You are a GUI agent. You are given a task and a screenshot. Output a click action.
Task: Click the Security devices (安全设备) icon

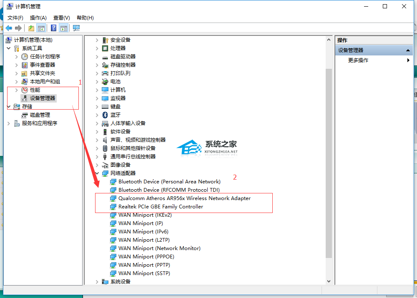coord(105,40)
